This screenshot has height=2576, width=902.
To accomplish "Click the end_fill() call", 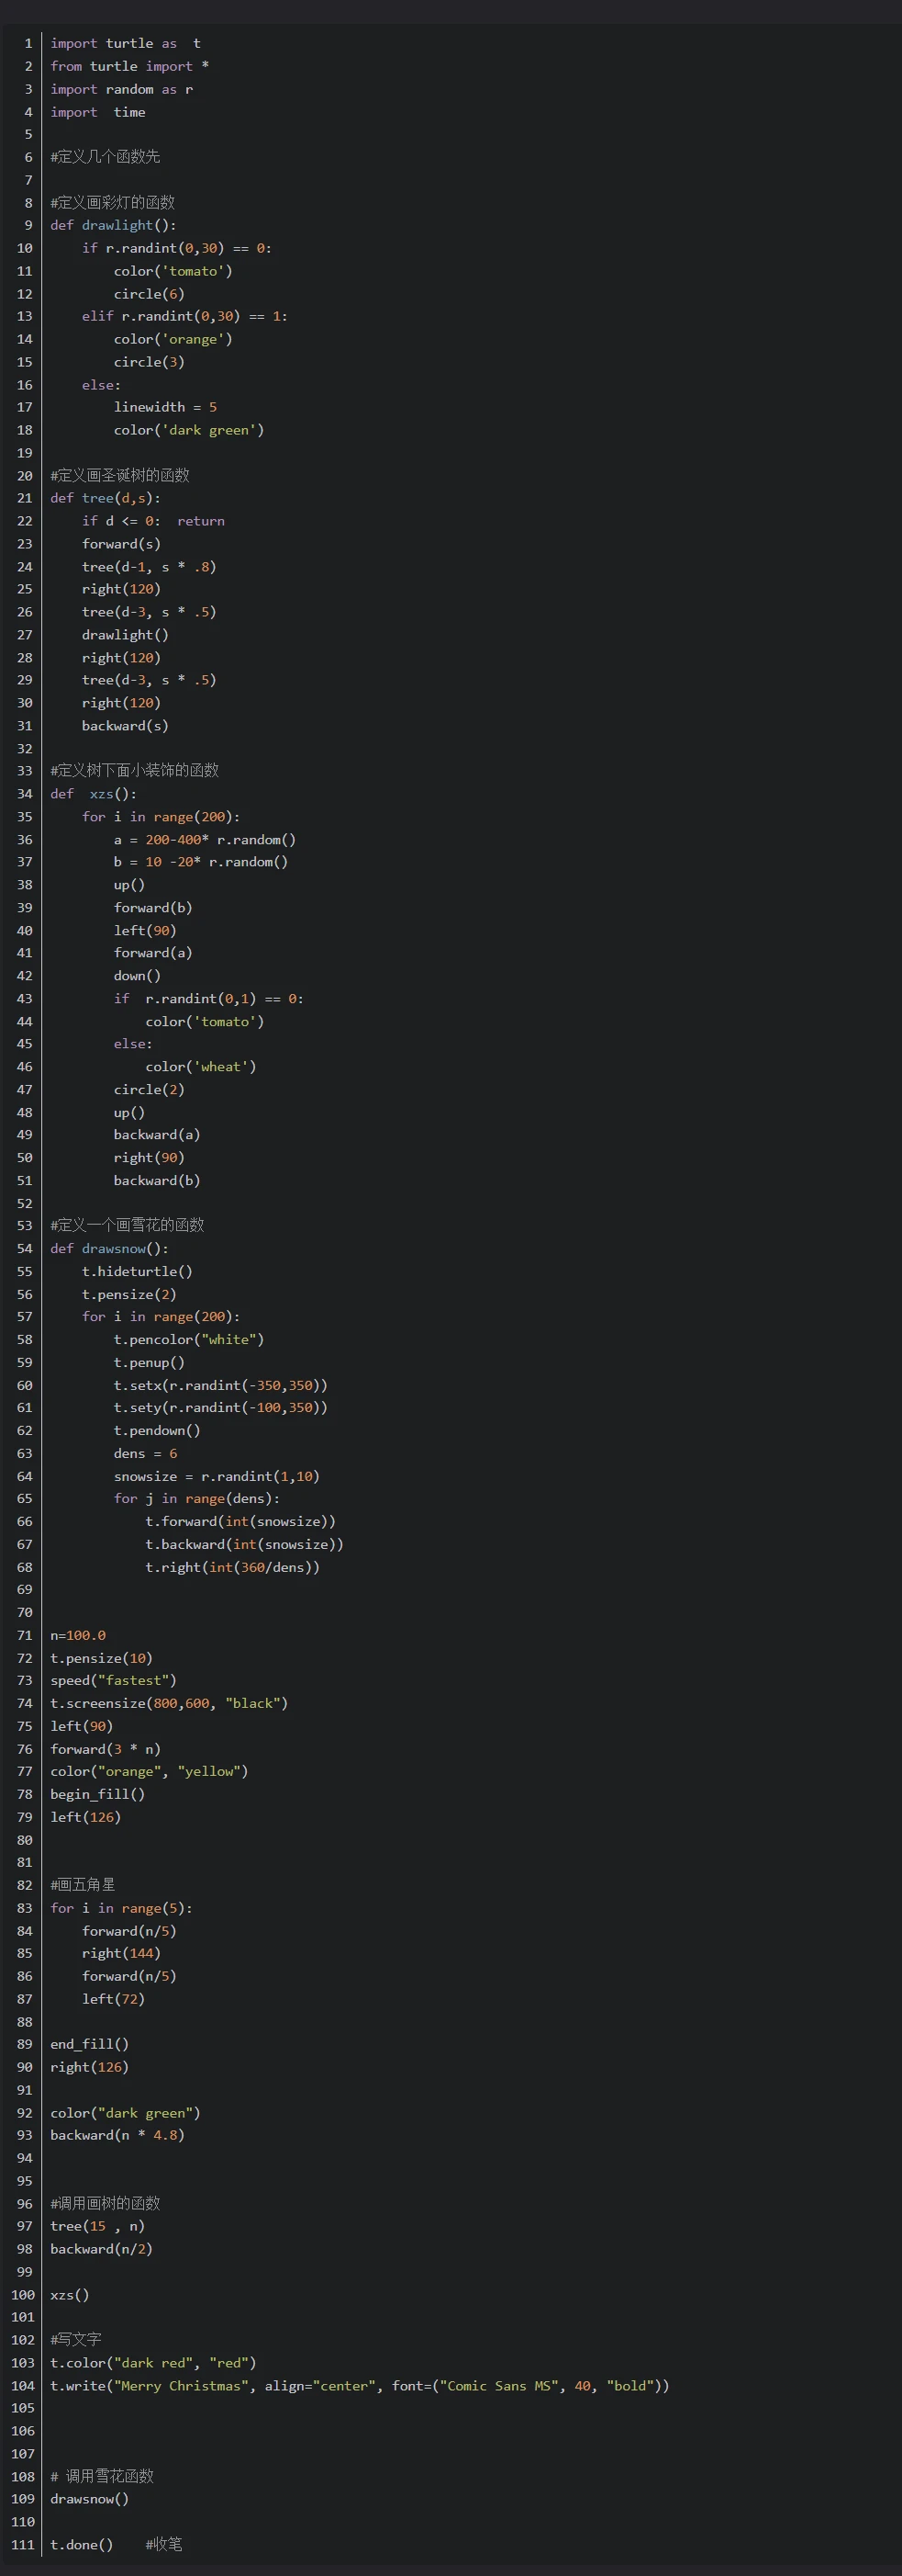I will (x=90, y=2045).
